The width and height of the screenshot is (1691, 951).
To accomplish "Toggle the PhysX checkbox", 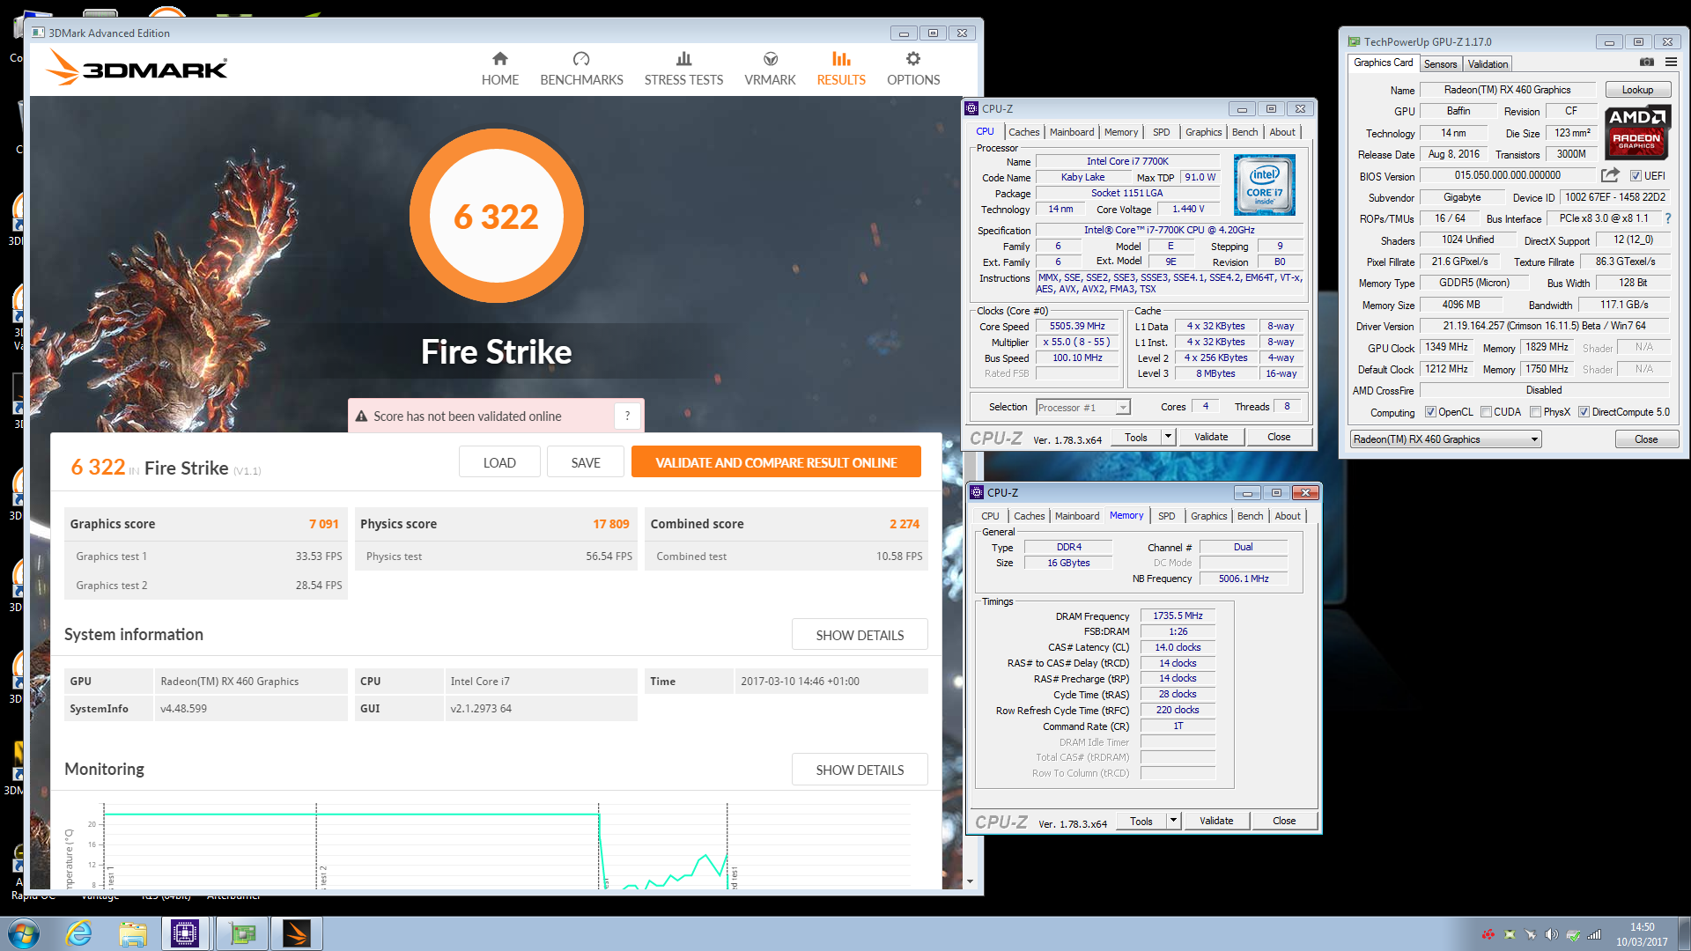I will coord(1535,412).
